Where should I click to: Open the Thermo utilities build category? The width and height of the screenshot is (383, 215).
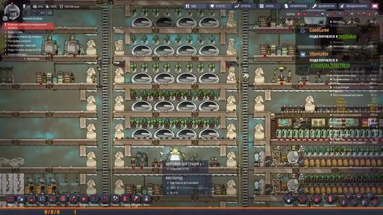coord(115,199)
